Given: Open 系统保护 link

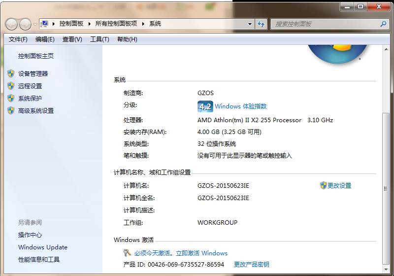Looking at the screenshot, I should [x=30, y=98].
